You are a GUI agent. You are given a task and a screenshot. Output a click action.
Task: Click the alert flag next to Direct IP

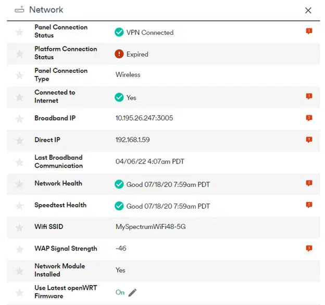pyautogui.click(x=309, y=139)
